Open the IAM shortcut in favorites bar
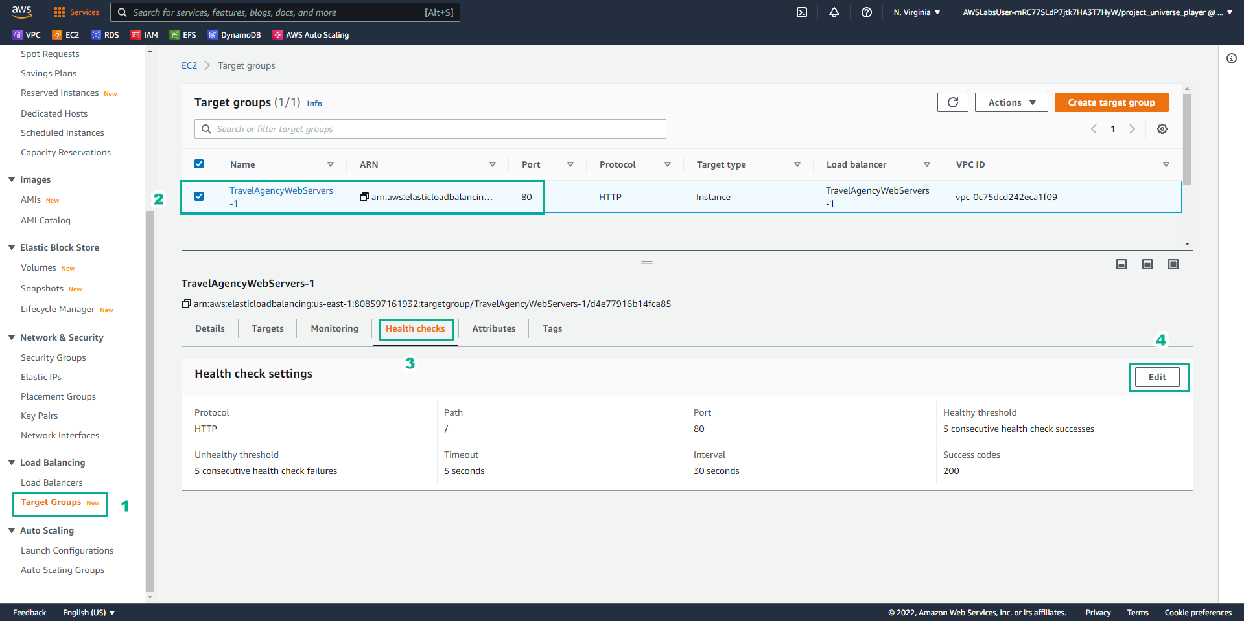Image resolution: width=1244 pixels, height=621 pixels. [x=145, y=35]
